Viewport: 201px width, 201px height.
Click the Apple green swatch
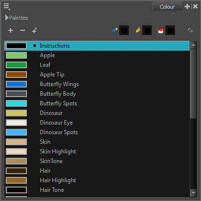click(x=16, y=55)
